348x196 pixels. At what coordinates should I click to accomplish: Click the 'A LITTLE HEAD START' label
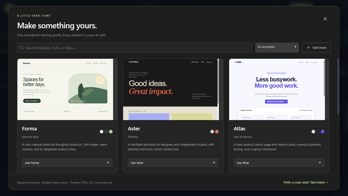coord(34,16)
